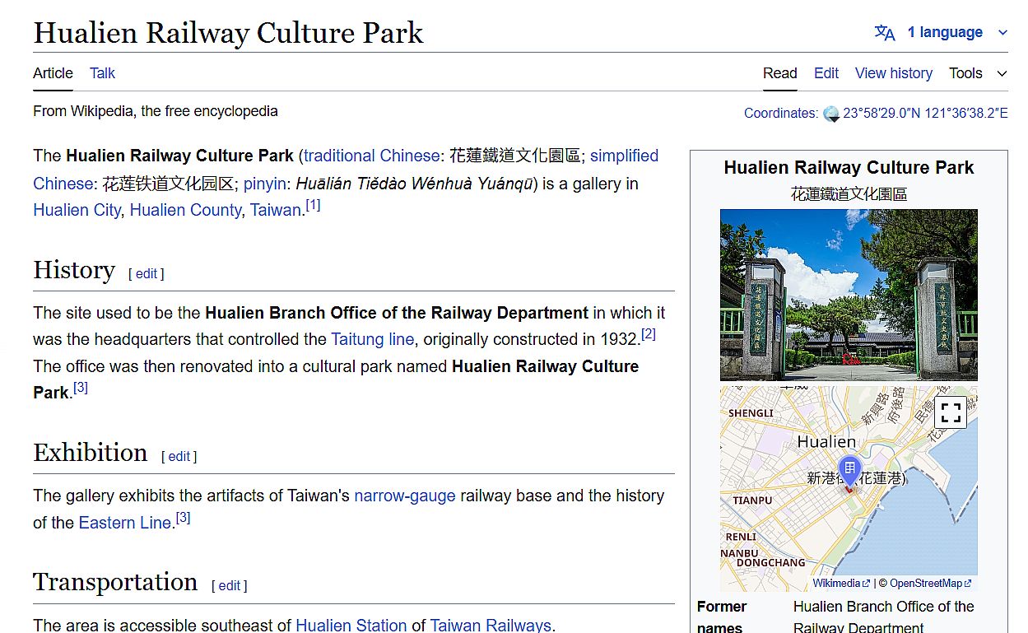Click the narrow-gauge link
Viewport: 1028px width, 633px height.
pos(404,496)
